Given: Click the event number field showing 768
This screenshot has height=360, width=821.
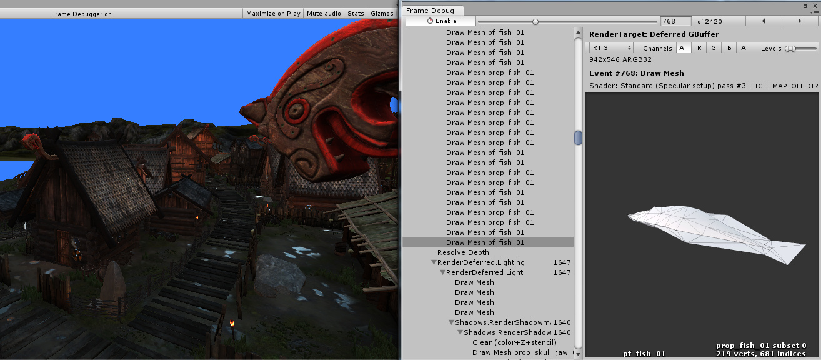Looking at the screenshot, I should click(676, 21).
